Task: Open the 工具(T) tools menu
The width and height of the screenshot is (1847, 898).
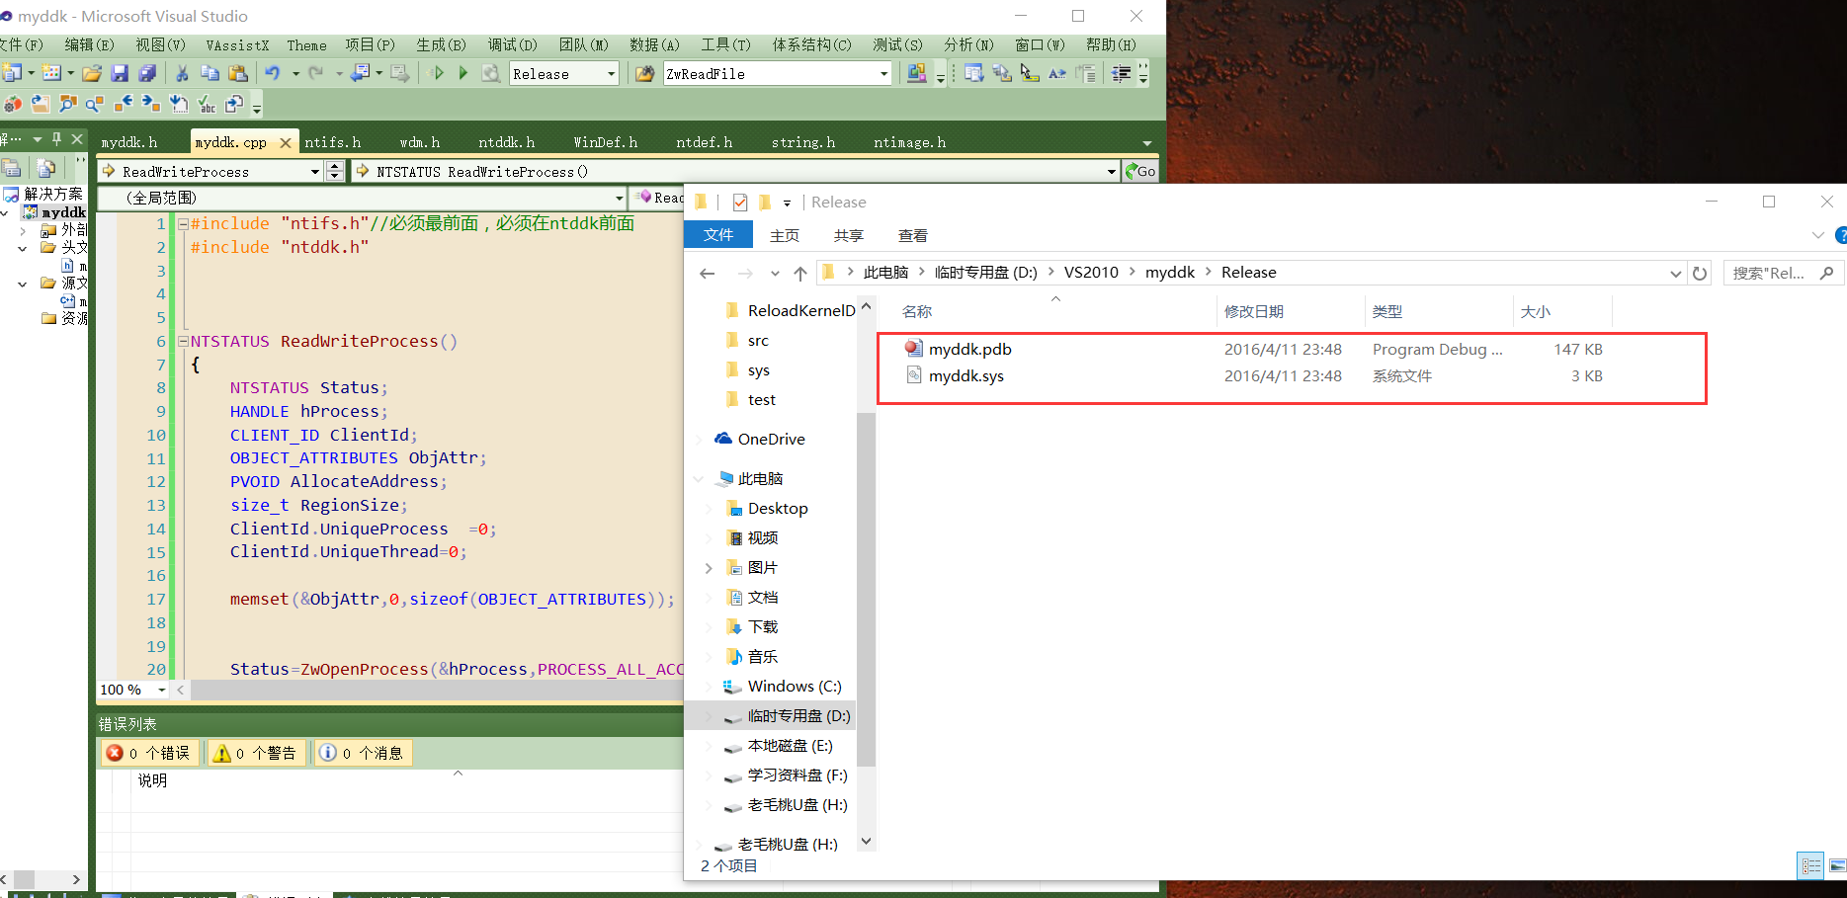Action: point(725,45)
